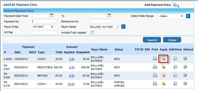
Task: Apply the 56-8176 partial applied payment
Action: click(x=163, y=84)
